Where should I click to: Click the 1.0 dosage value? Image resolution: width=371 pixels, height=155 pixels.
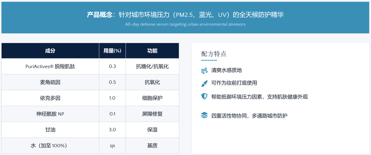tap(112, 98)
